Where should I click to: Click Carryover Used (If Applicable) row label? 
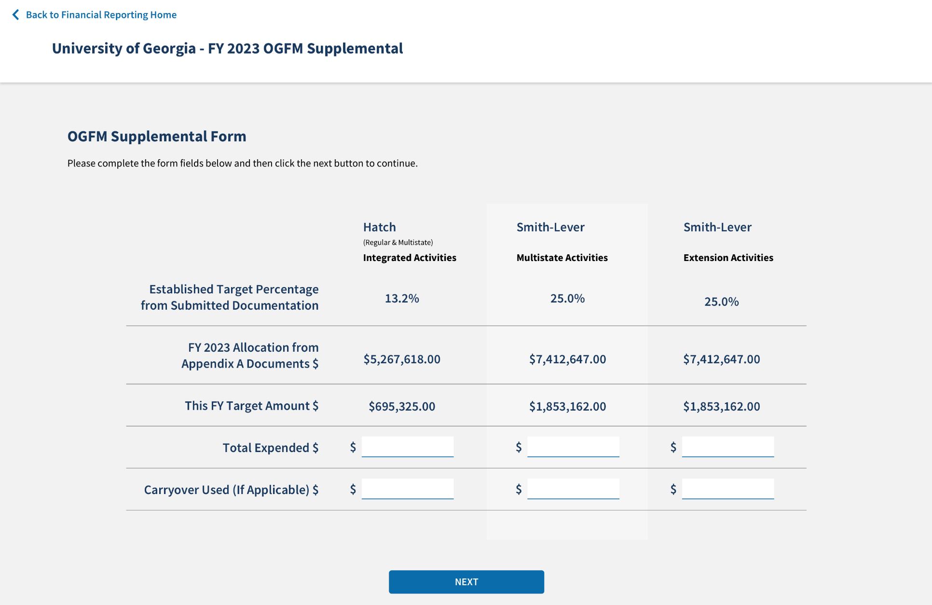(x=231, y=490)
